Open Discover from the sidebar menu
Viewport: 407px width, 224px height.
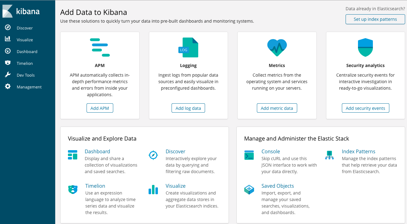[25, 28]
